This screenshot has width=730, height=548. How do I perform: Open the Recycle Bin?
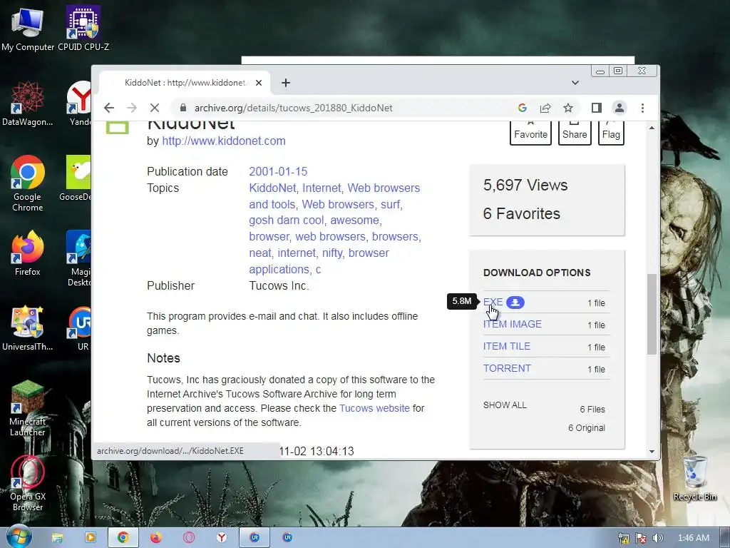pos(694,478)
